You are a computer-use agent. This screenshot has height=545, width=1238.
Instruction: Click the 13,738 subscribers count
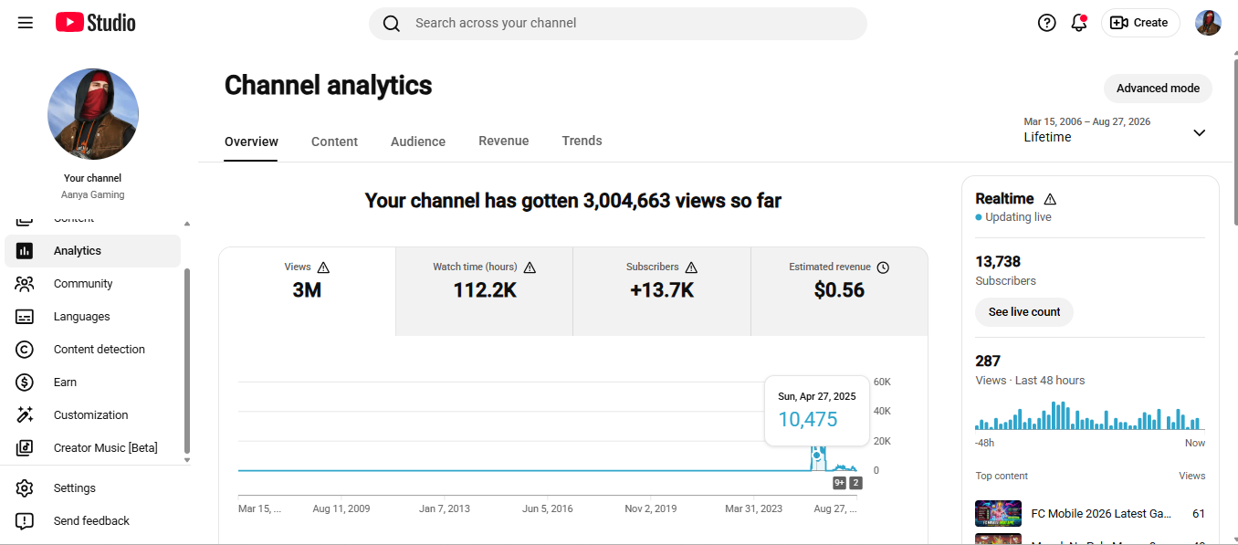click(x=998, y=261)
